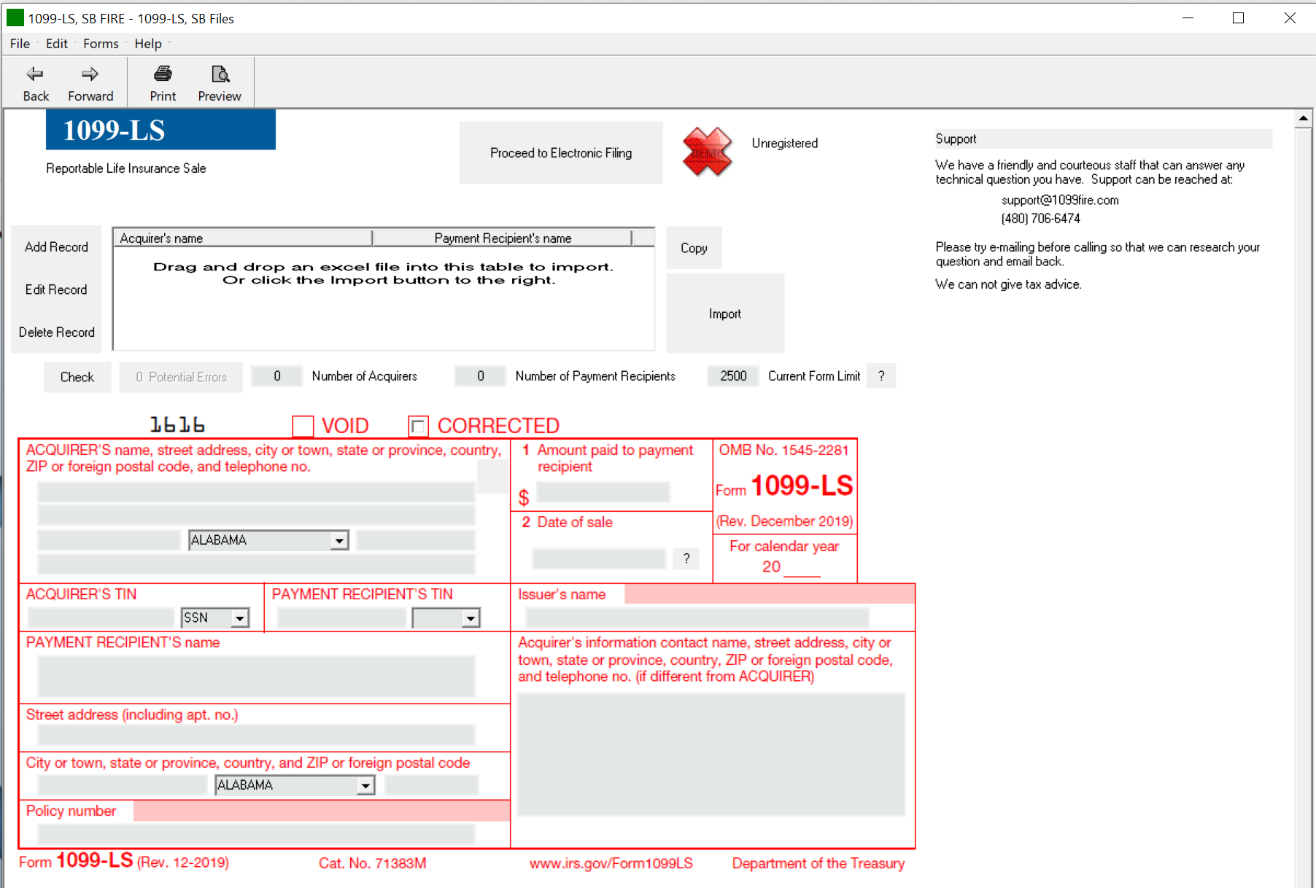Expand the payment recipient's TIN type dropdown
Screen dimensions: 1316x888
[x=471, y=618]
